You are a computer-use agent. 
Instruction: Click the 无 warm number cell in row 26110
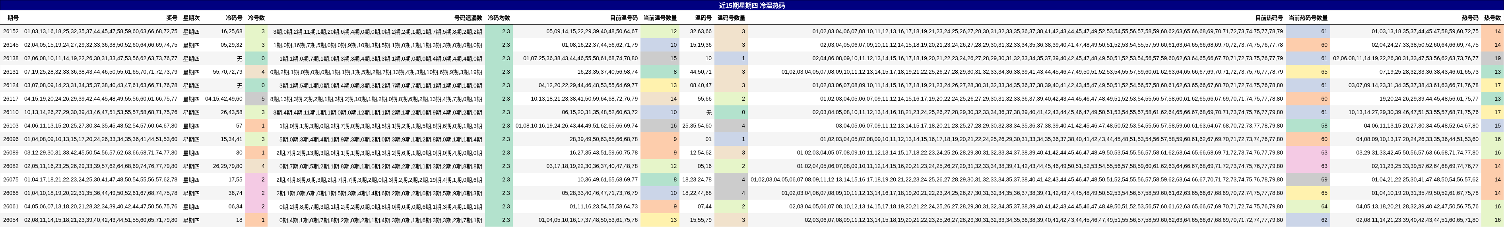[x=708, y=113]
